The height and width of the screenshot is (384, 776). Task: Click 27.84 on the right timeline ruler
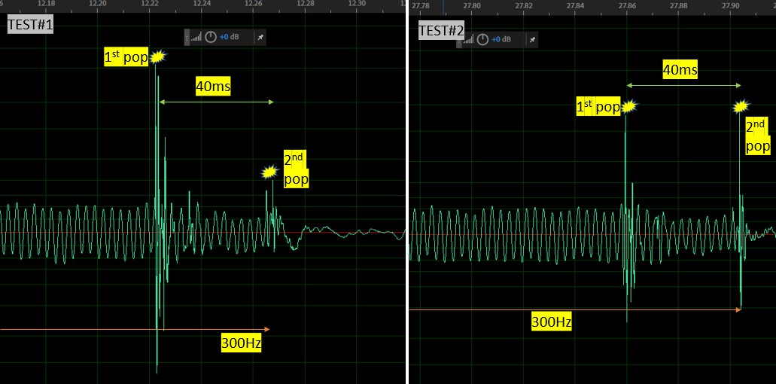tap(575, 5)
